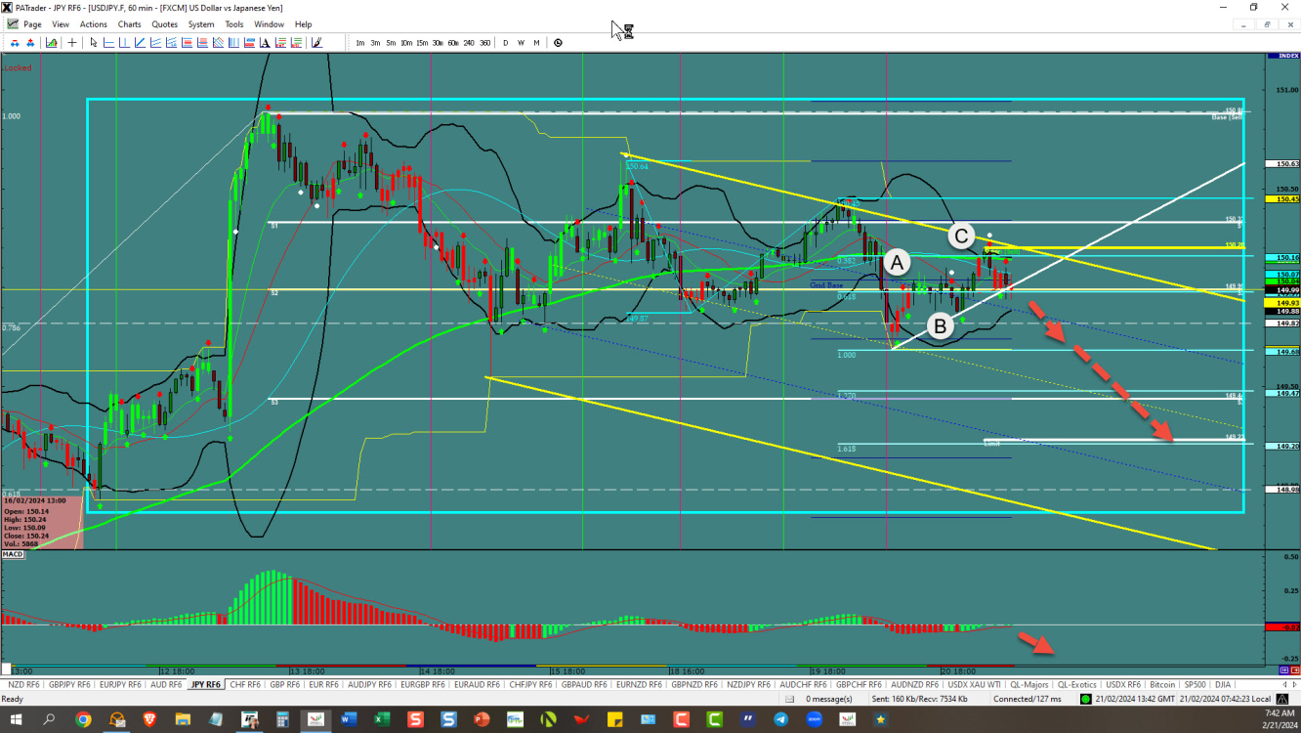The width and height of the screenshot is (1301, 733).
Task: Click the envelope messages icon in status bar
Action: pos(790,699)
